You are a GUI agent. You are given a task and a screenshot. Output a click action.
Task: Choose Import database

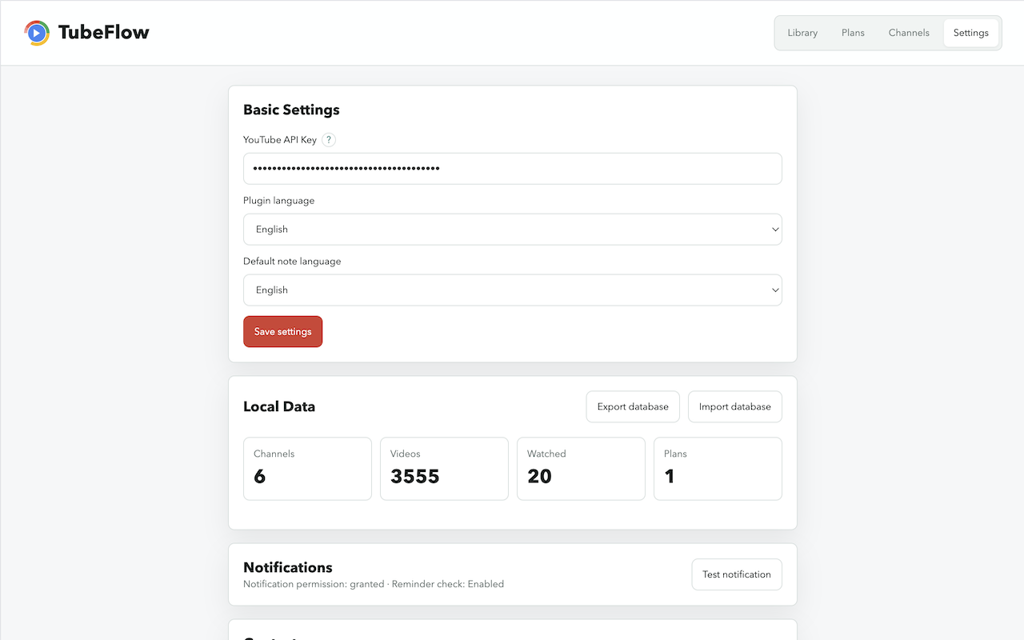click(735, 406)
